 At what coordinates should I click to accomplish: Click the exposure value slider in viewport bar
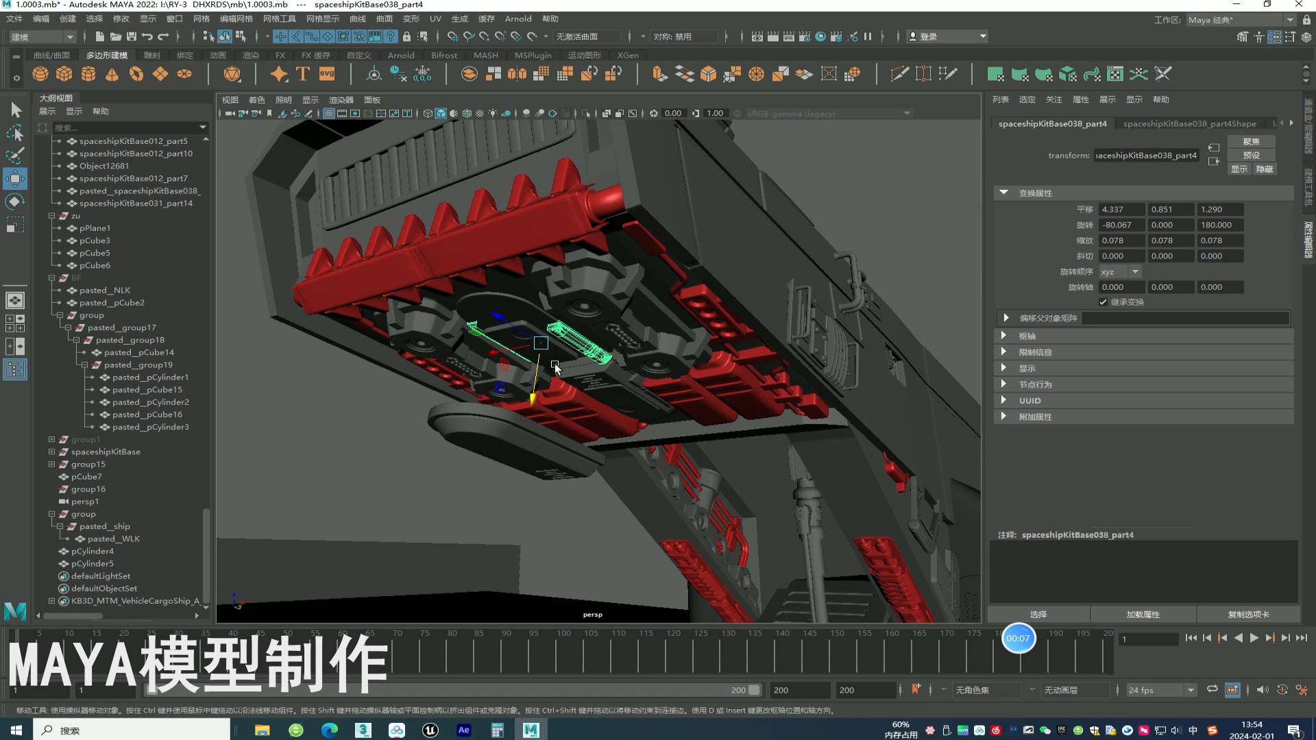click(673, 113)
